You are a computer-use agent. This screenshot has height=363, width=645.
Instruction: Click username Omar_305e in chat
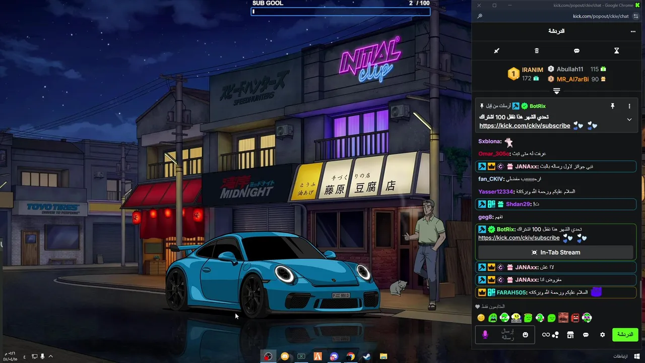[x=493, y=154]
